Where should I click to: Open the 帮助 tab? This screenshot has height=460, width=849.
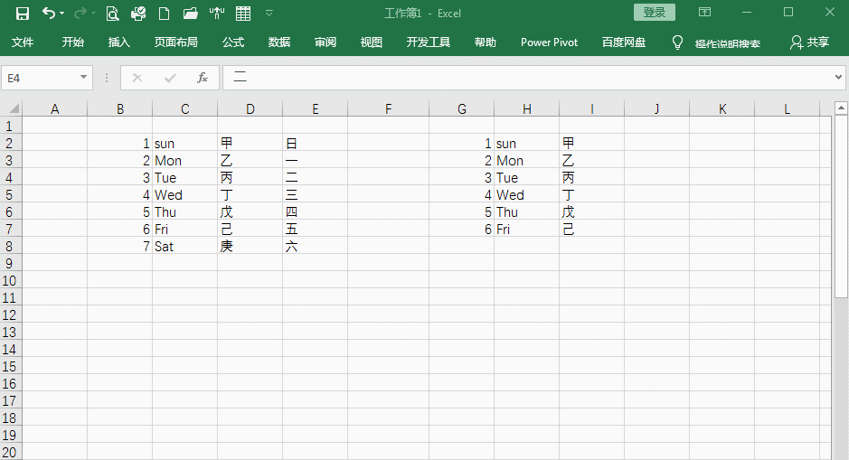(x=486, y=42)
